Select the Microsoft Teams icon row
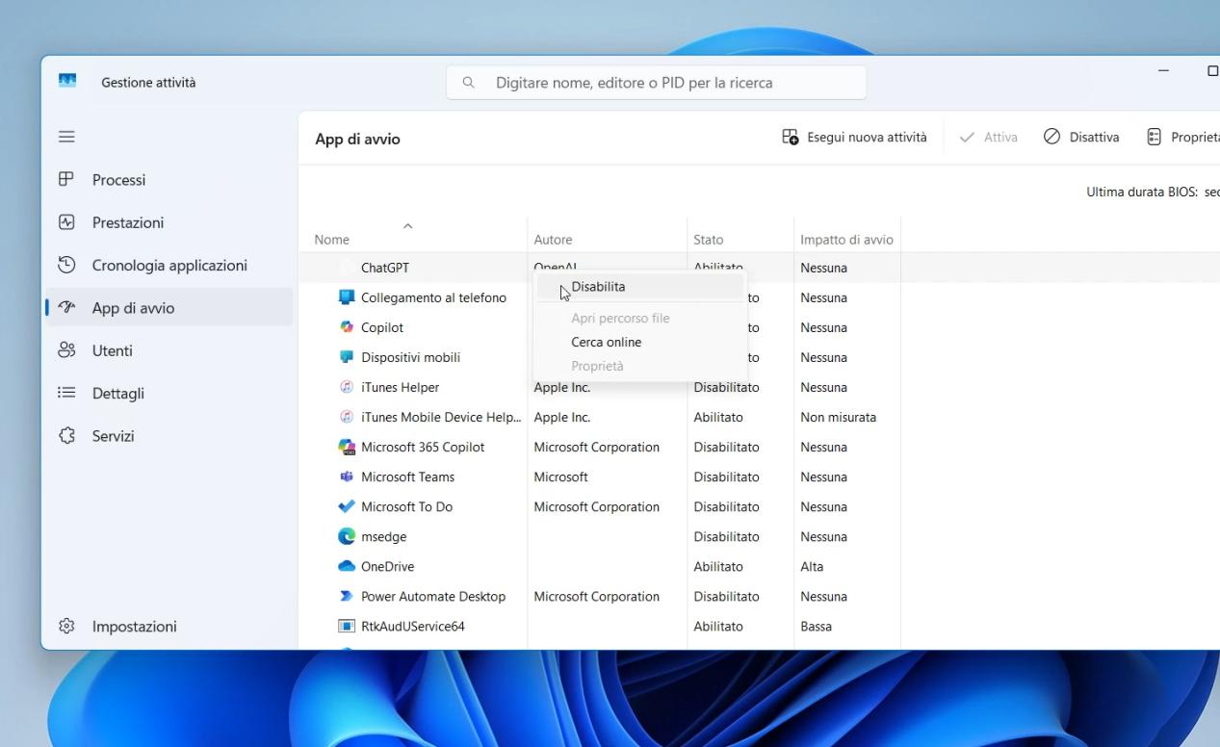 pyautogui.click(x=347, y=477)
